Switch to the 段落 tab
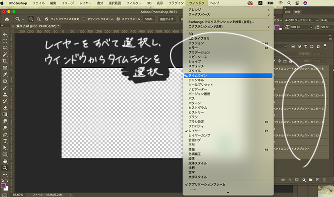 (288, 12)
